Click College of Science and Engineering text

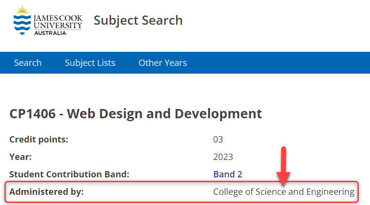[284, 192]
